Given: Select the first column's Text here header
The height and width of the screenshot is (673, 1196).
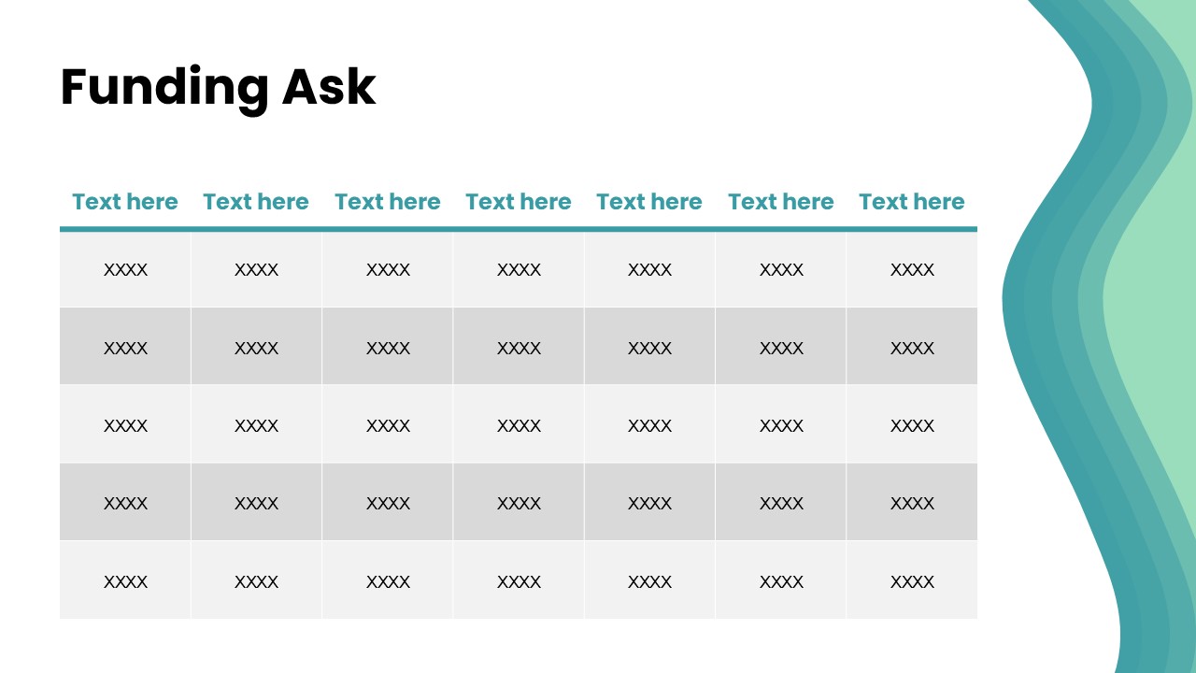Looking at the screenshot, I should click(125, 202).
